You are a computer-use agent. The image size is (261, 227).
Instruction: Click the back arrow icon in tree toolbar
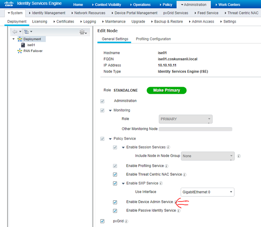click(15, 31)
